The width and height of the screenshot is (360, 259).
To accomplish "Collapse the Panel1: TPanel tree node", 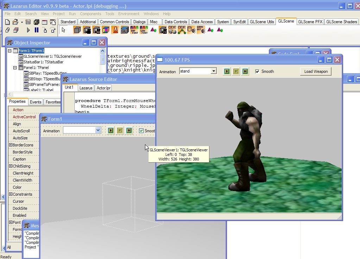I will tap(15, 68).
